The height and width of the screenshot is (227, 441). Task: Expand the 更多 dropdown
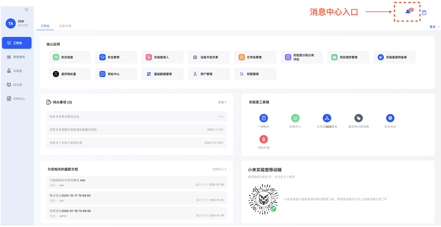click(x=435, y=27)
